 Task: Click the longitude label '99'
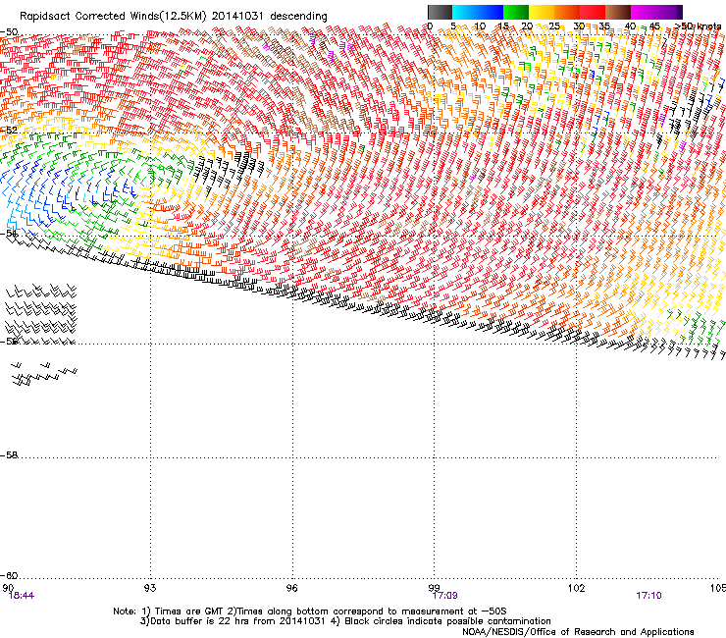[434, 588]
